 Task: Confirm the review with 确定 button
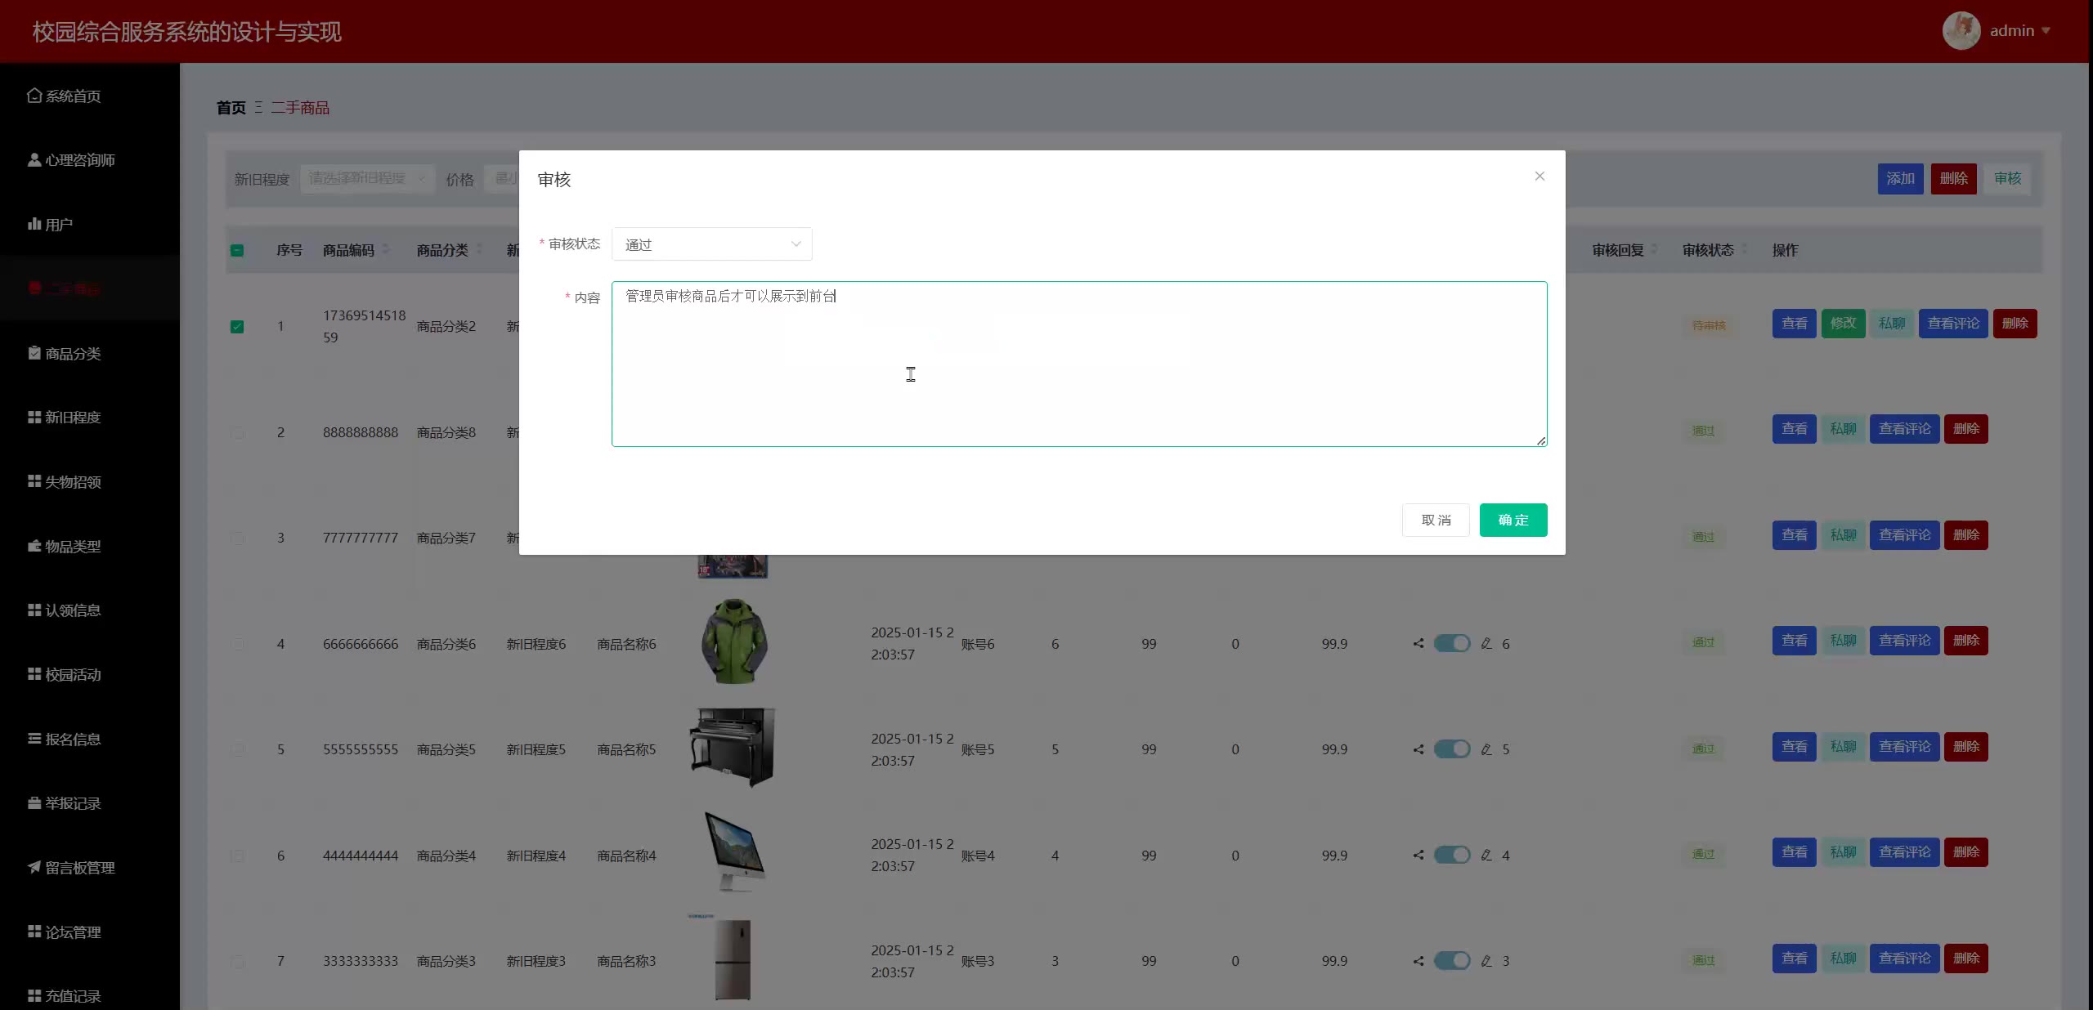[1513, 520]
